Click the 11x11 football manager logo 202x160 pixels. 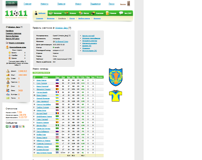pyautogui.click(x=16, y=14)
